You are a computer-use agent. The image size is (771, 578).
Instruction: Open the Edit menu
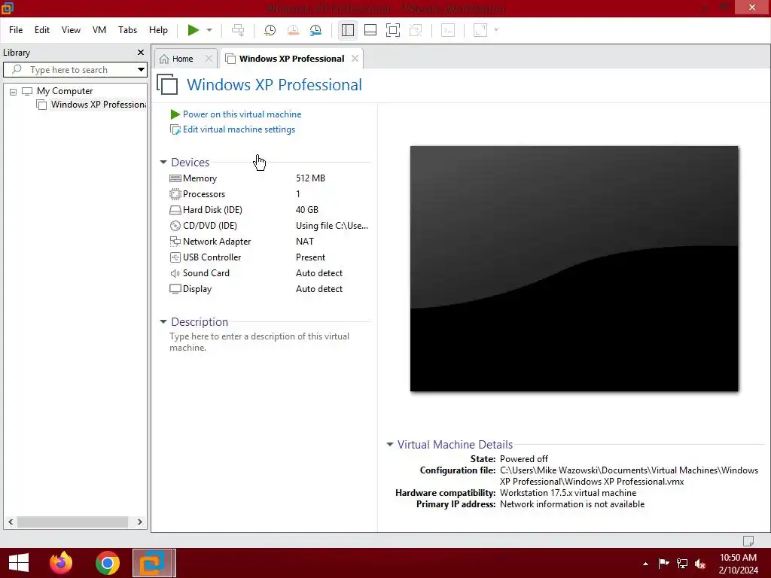[x=42, y=30]
